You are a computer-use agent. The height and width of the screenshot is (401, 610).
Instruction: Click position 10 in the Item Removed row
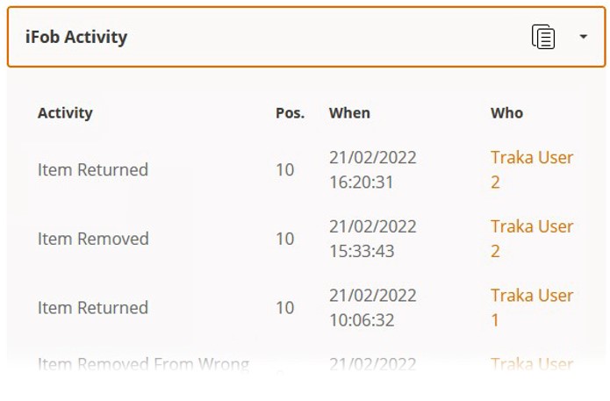(x=284, y=239)
